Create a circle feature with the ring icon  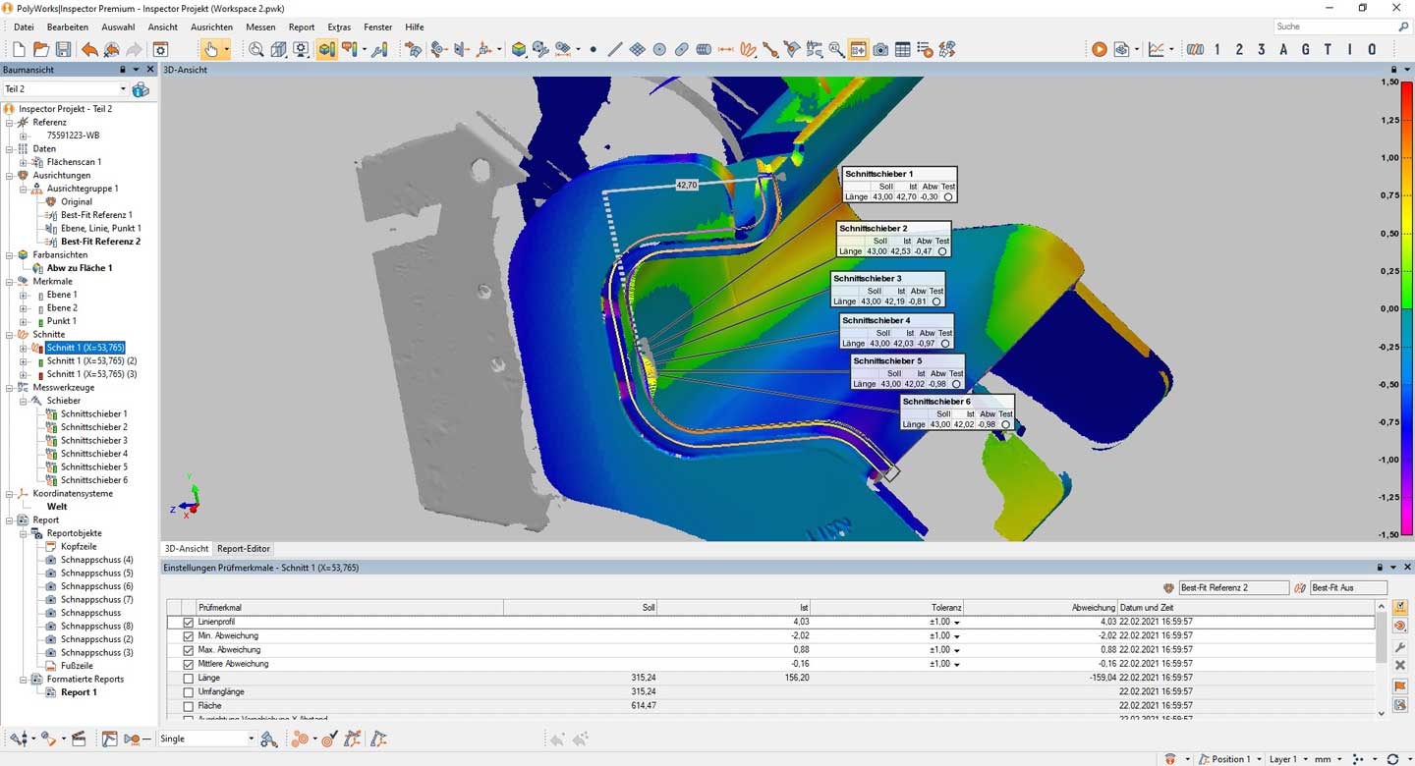(x=659, y=49)
